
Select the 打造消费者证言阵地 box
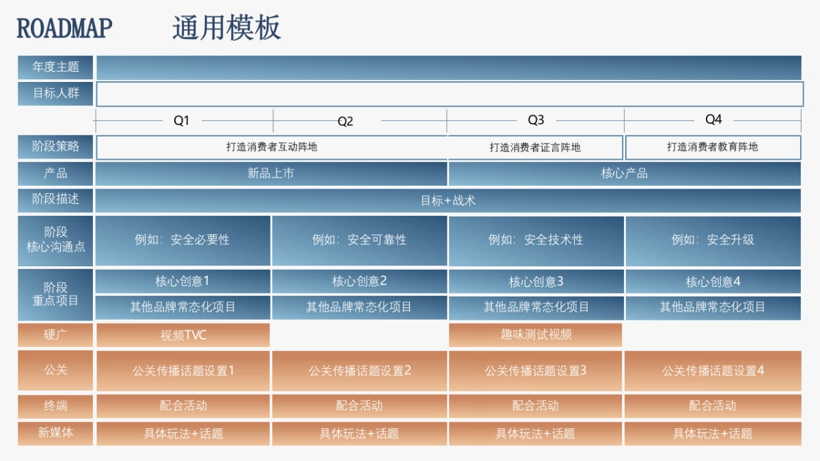click(535, 148)
